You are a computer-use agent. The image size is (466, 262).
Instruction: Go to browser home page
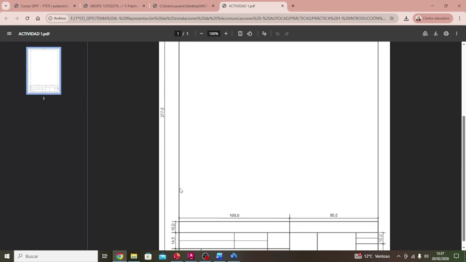[x=37, y=18]
